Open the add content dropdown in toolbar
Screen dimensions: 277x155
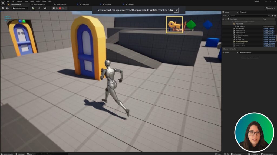(33, 8)
